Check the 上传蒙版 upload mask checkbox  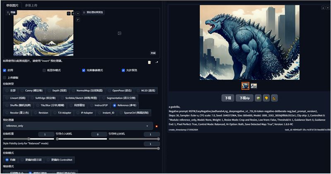[x=5, y=78]
